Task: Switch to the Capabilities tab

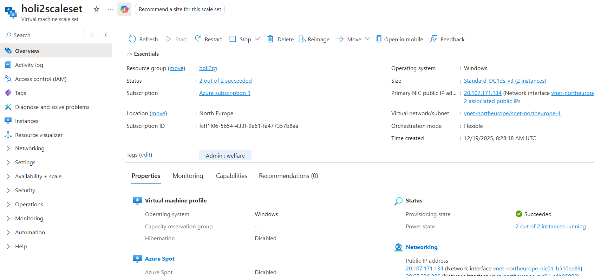Action: [x=231, y=176]
